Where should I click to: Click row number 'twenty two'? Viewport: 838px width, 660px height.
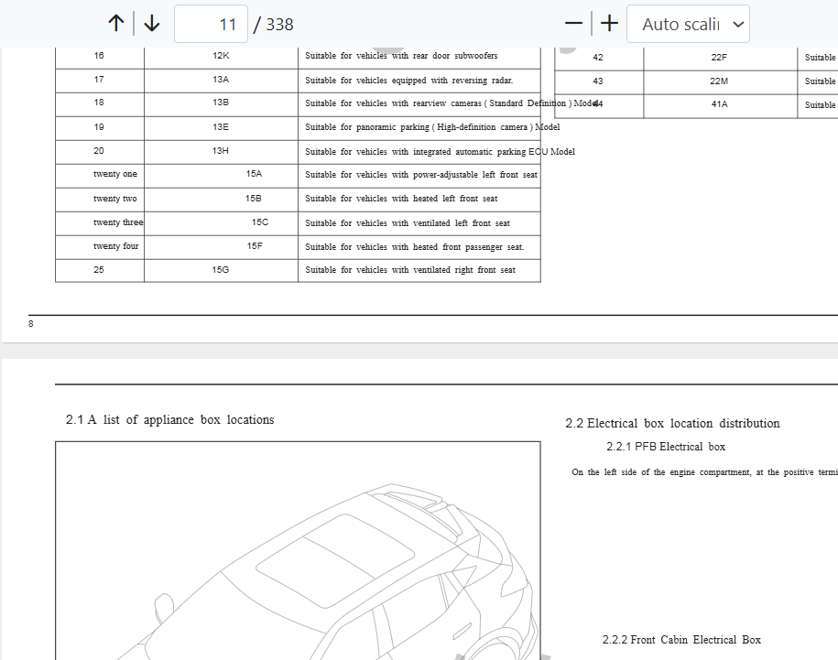point(114,199)
